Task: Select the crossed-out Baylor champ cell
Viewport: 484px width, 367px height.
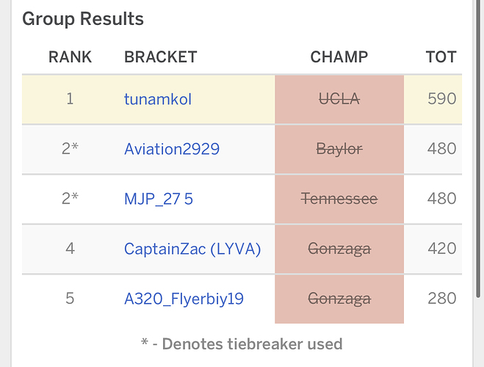Action: pos(339,149)
